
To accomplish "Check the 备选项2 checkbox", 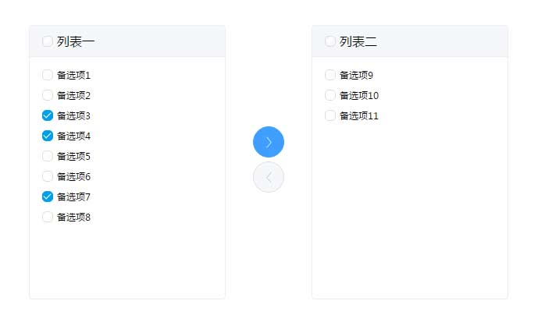I will 48,96.
